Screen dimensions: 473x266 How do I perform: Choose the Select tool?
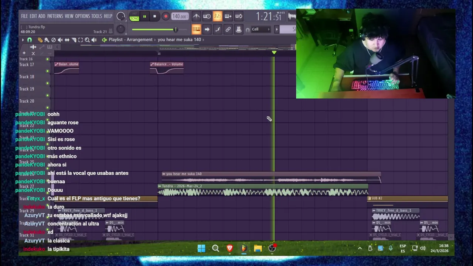[81, 40]
